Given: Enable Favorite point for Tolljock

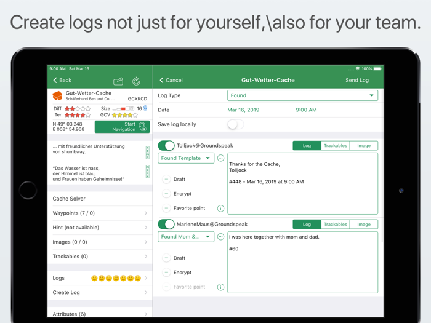Looking at the screenshot, I should click(x=166, y=208).
